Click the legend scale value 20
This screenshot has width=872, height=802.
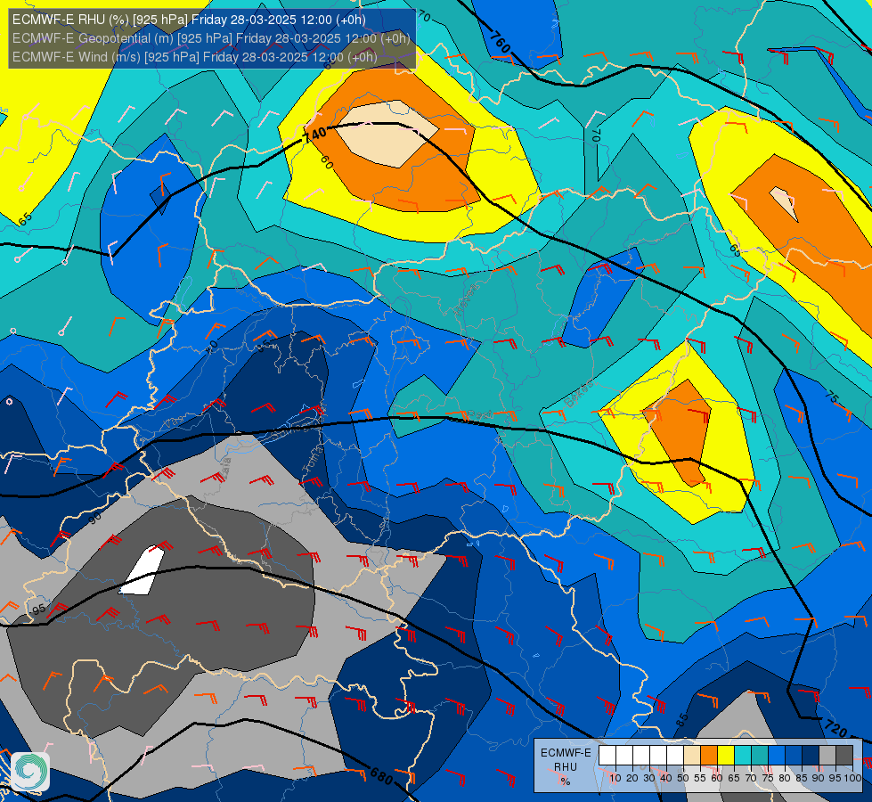(x=632, y=778)
